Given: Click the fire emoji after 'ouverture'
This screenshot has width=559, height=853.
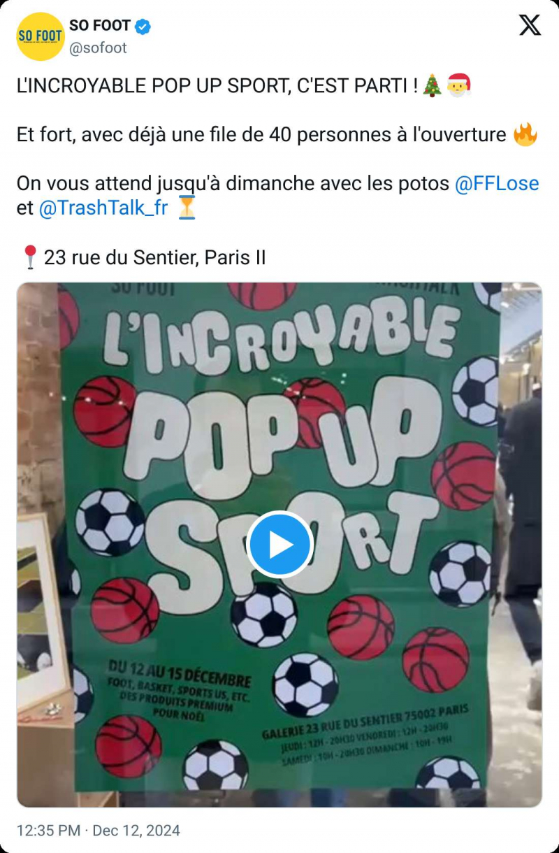Looking at the screenshot, I should (x=525, y=134).
